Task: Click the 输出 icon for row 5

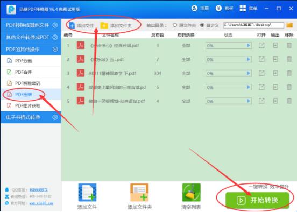Action: [275, 101]
